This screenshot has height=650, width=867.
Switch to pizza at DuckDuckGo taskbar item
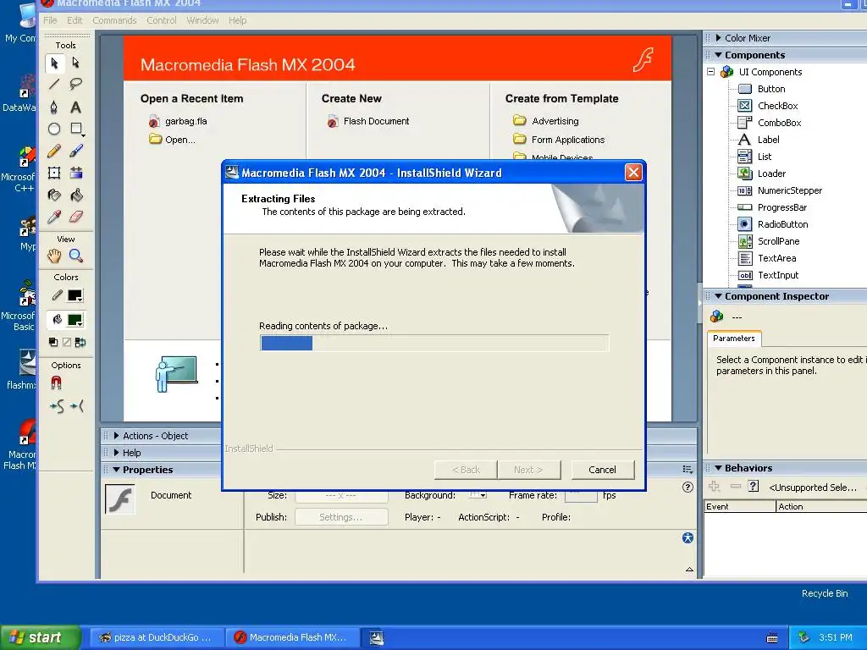click(x=157, y=637)
